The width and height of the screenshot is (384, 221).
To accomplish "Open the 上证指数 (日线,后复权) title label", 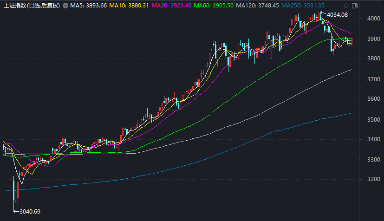I will point(32,6).
